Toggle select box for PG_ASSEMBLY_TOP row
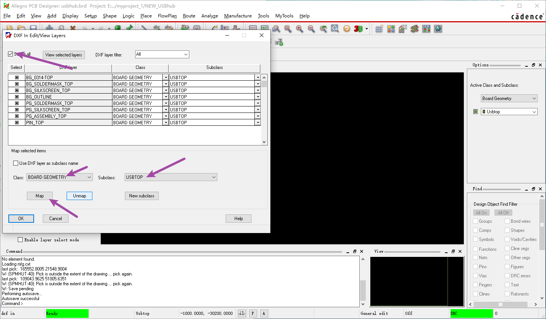This screenshot has width=546, height=319. (x=17, y=116)
